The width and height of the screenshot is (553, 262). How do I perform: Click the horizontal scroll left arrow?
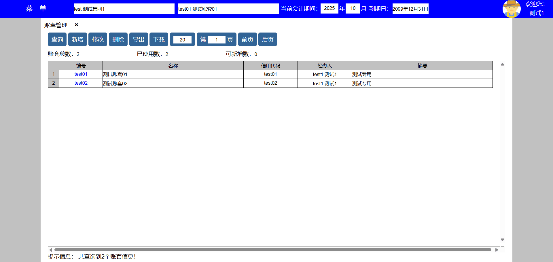tap(51, 250)
